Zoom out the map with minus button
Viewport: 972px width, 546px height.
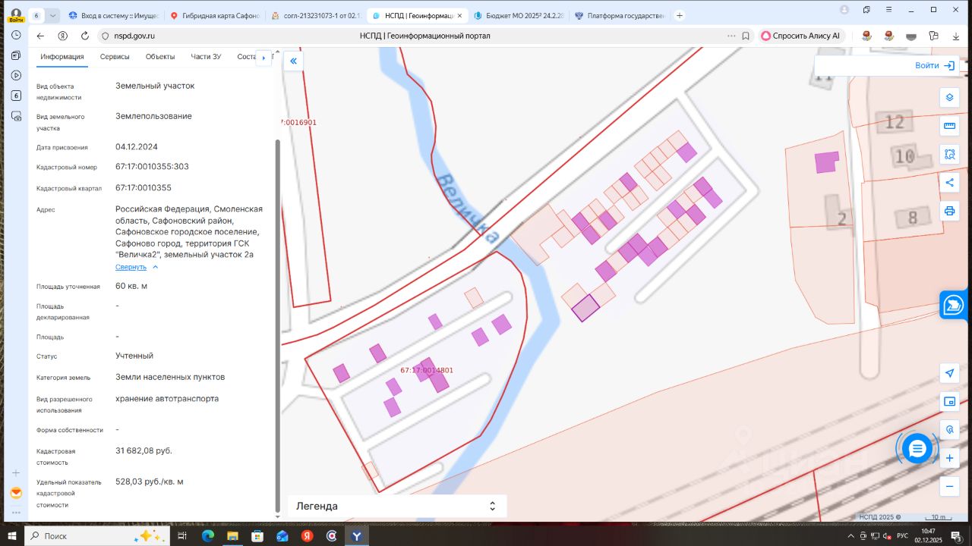tap(949, 486)
